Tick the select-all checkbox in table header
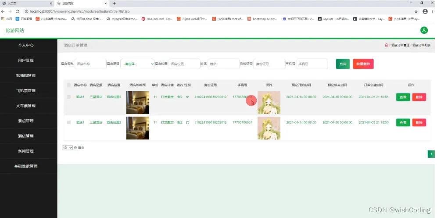Viewport: 437px width, 218px height. tap(68, 85)
